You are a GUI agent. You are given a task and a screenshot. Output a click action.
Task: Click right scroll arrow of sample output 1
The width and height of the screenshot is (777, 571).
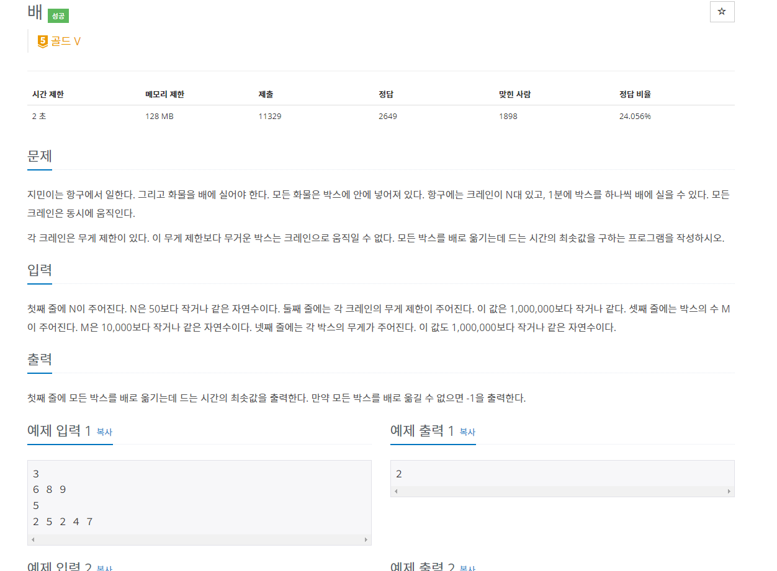729,491
